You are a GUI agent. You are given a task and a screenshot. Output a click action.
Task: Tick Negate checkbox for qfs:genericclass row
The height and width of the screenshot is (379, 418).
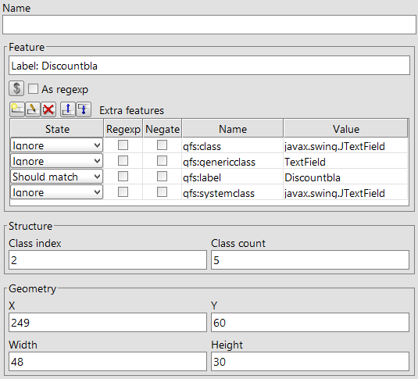point(162,161)
